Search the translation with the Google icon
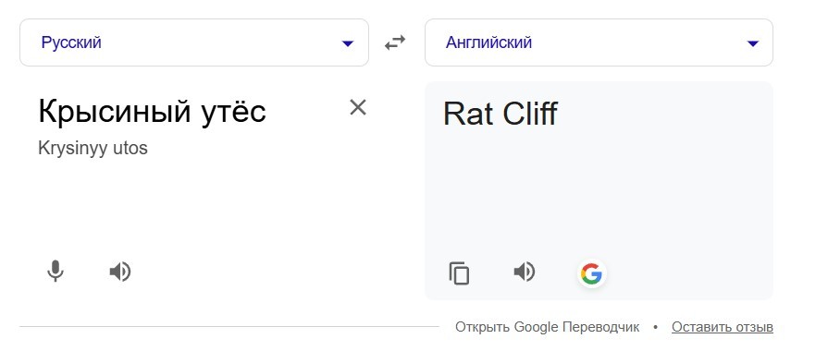The image size is (828, 363). 592,273
